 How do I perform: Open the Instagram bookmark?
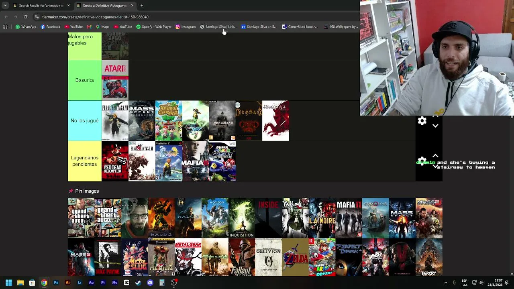tap(186, 27)
